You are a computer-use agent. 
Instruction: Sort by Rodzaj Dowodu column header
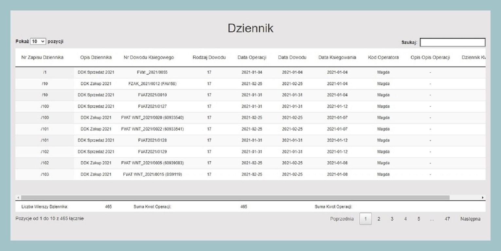(x=209, y=58)
